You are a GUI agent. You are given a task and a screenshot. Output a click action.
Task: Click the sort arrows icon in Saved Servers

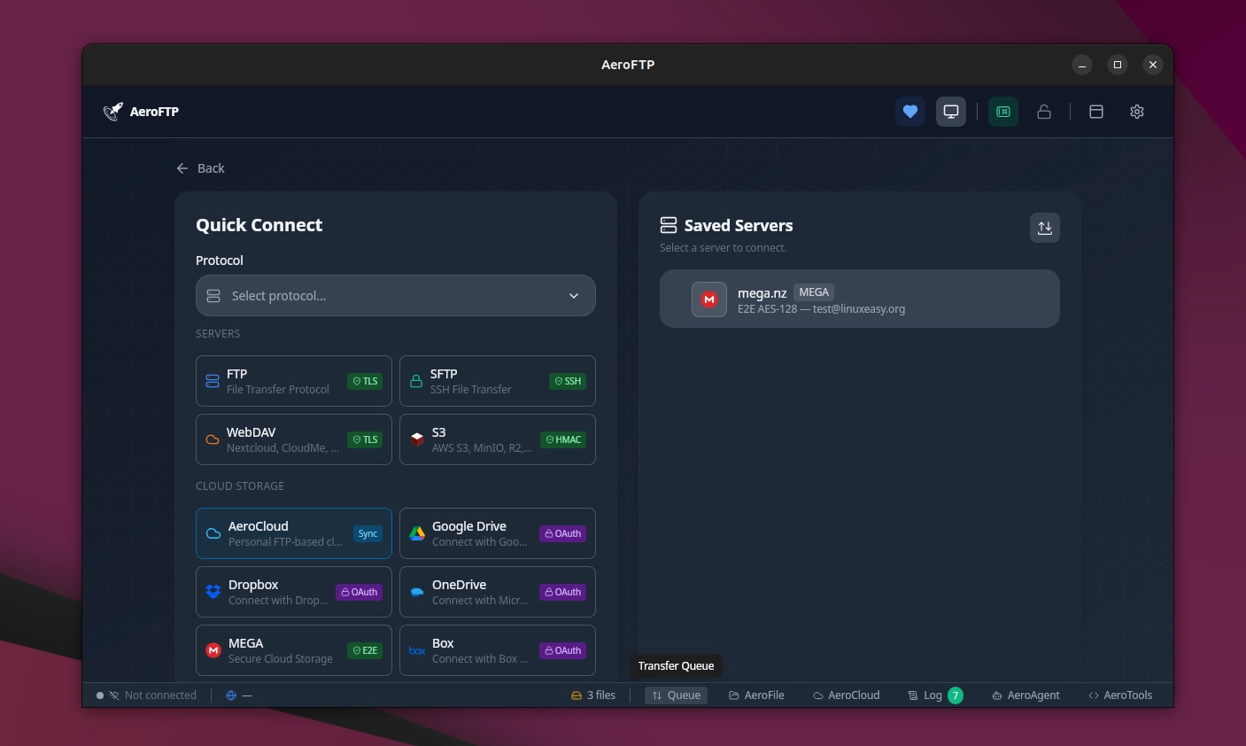1044,228
